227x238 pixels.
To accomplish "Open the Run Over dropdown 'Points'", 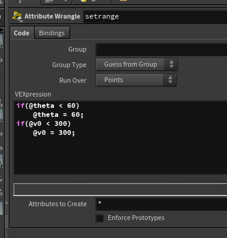I will tap(136, 80).
